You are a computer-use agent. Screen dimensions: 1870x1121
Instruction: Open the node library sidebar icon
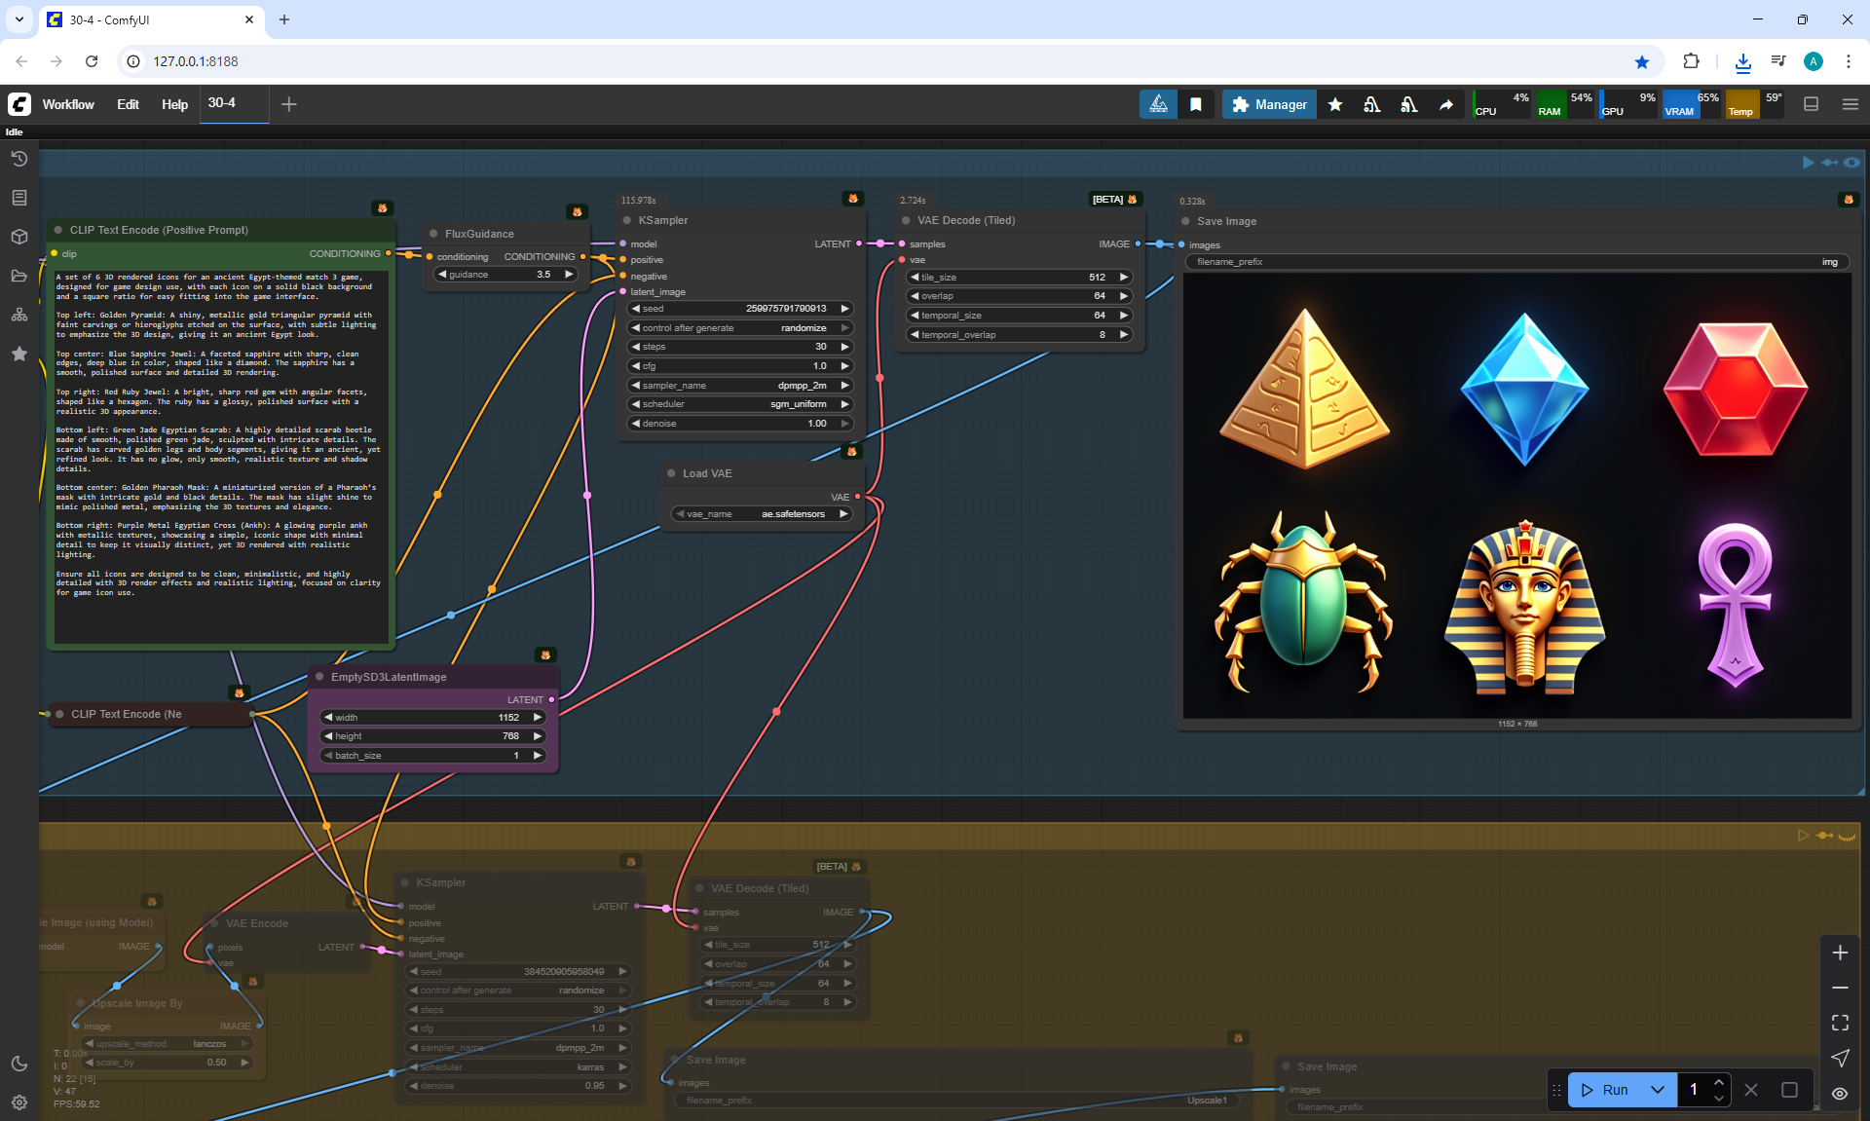pyautogui.click(x=19, y=198)
